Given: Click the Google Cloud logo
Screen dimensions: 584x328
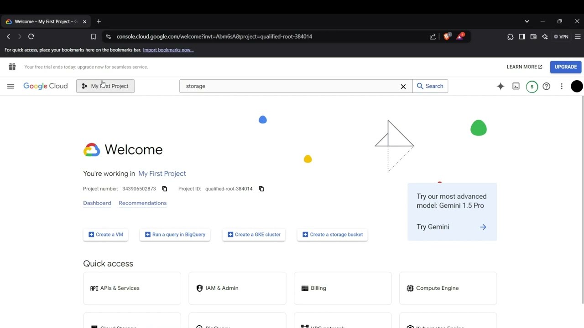Looking at the screenshot, I should (x=46, y=86).
